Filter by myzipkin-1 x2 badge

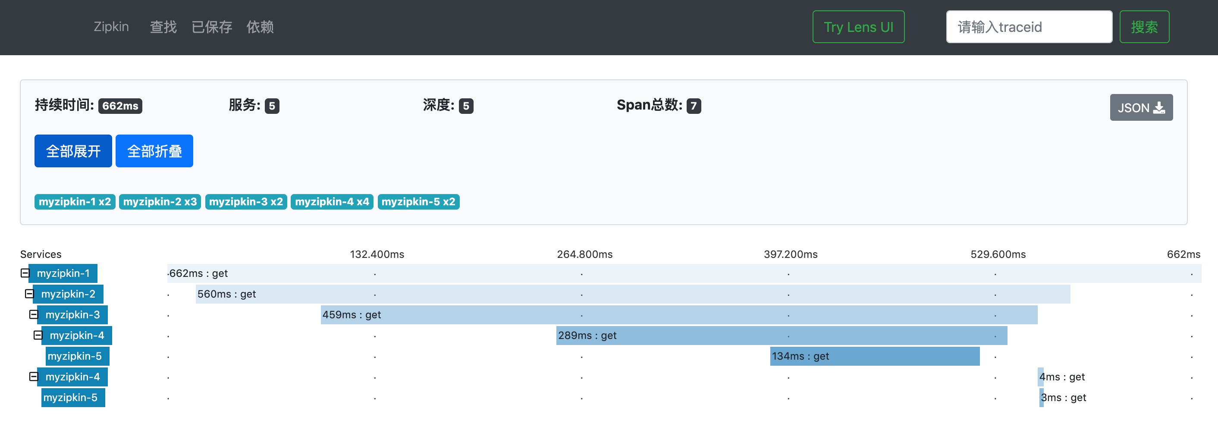tap(75, 202)
